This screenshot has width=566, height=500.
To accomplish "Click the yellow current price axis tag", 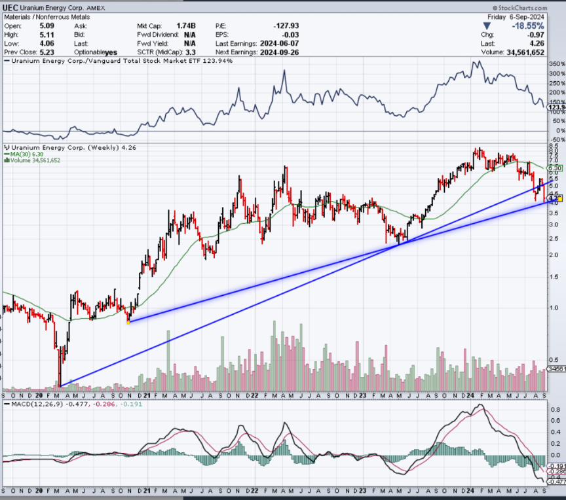I will pos(555,198).
